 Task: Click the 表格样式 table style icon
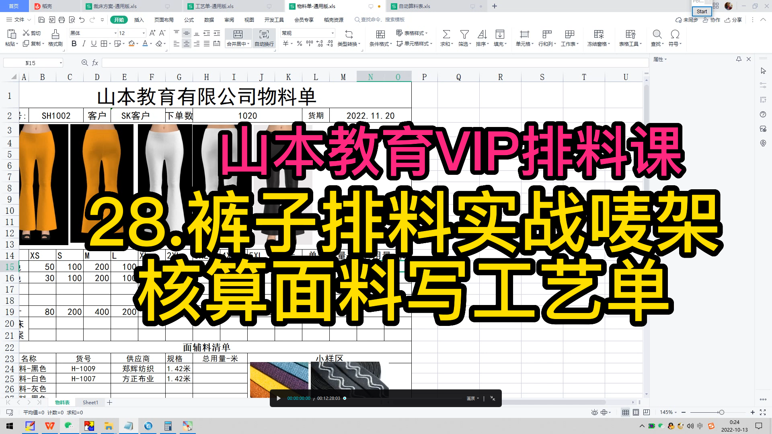412,33
